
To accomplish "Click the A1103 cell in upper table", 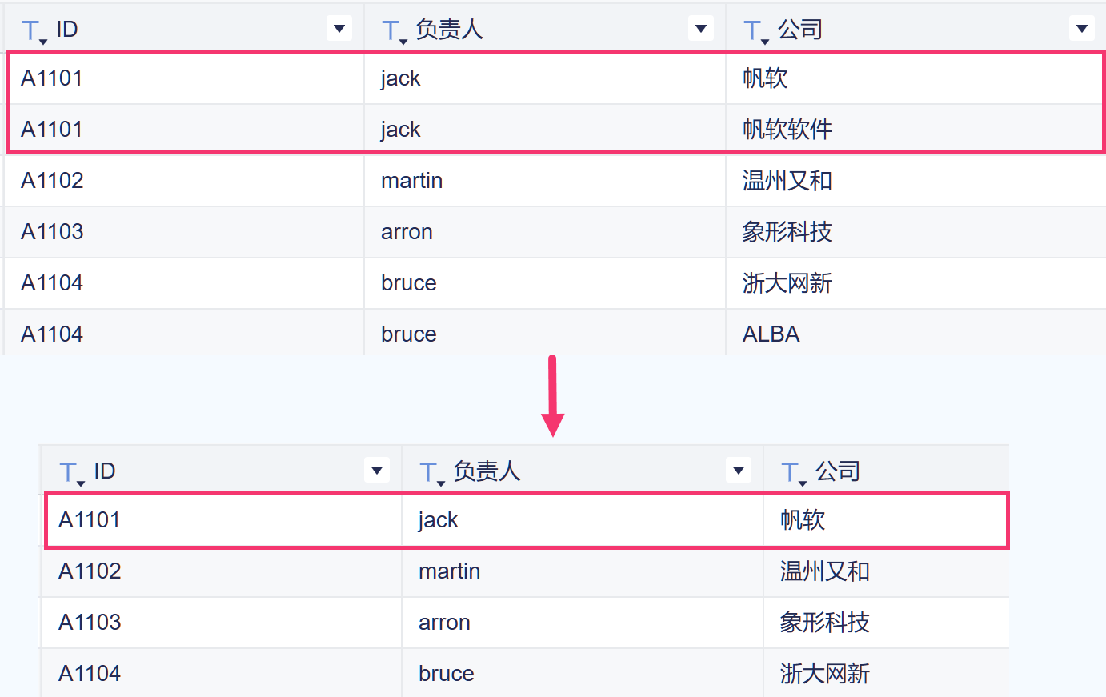I will [53, 232].
